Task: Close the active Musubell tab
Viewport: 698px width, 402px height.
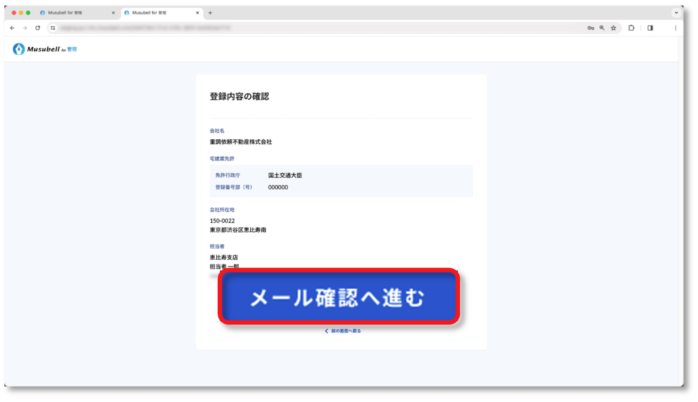Action: coord(197,13)
